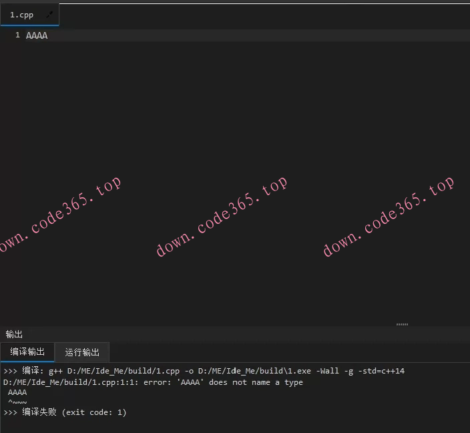Screen dimensions: 470x433
Task: Click the "does not name a type" error line
Action: coord(153,382)
